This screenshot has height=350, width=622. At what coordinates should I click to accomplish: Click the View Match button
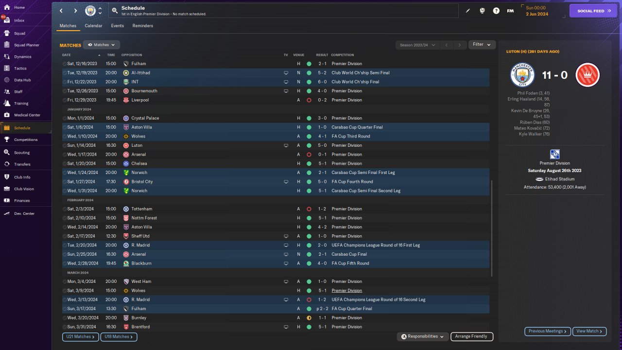click(x=589, y=331)
